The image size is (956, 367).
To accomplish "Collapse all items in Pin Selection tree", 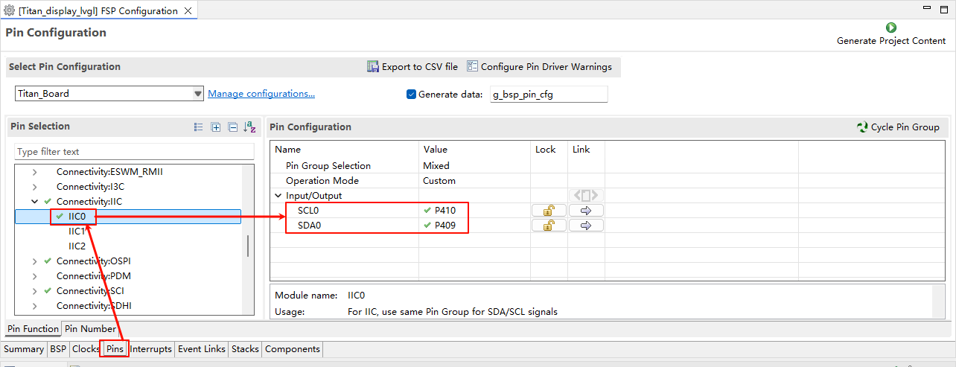I will click(232, 127).
